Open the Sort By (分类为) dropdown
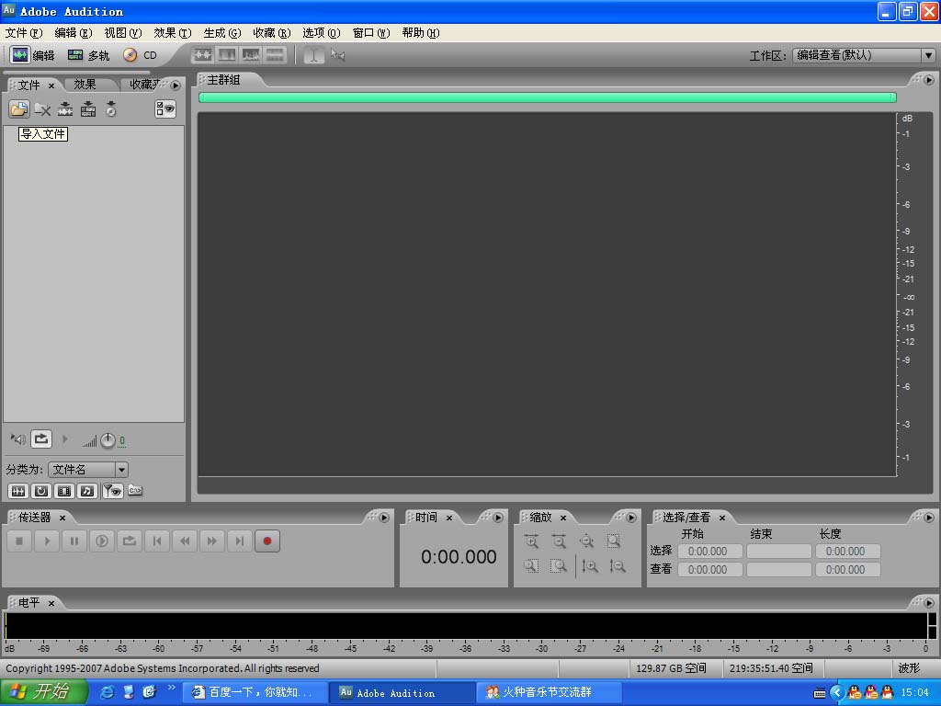 (121, 470)
